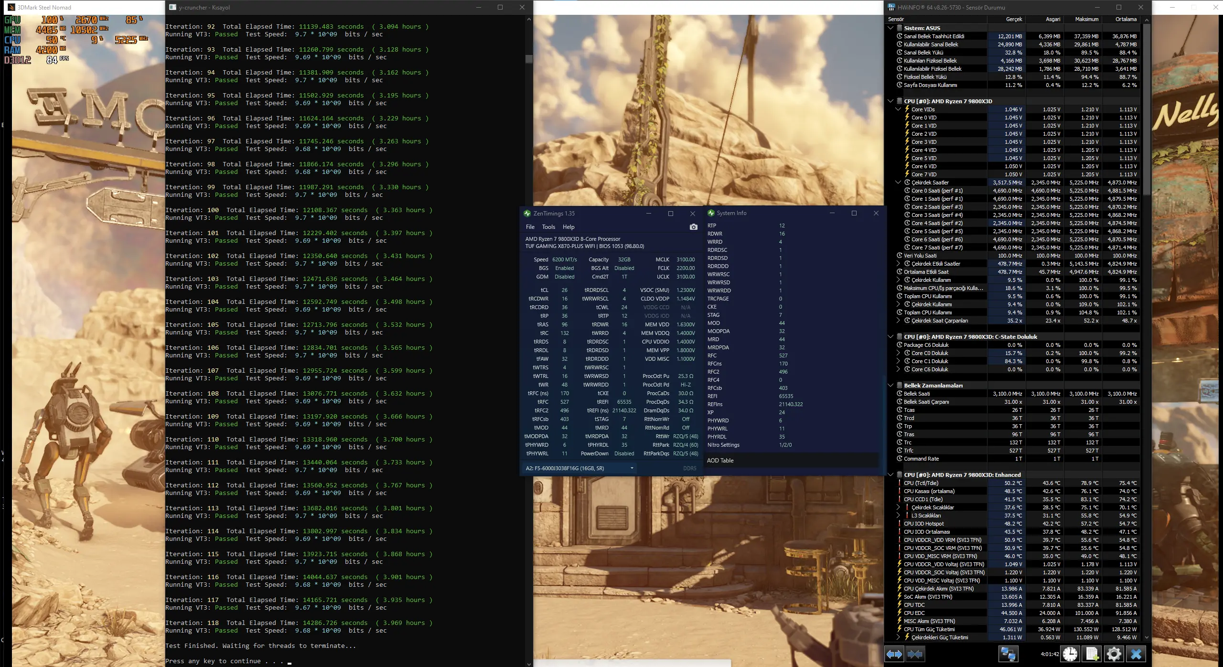
Task: Click the Sistem: ASUS chip icon
Action: click(x=900, y=28)
